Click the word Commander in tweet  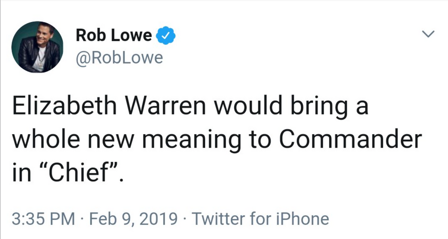pyautogui.click(x=350, y=140)
